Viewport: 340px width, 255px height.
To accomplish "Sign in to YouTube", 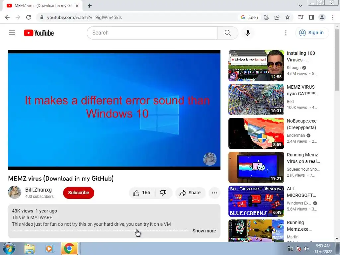I will click(312, 33).
